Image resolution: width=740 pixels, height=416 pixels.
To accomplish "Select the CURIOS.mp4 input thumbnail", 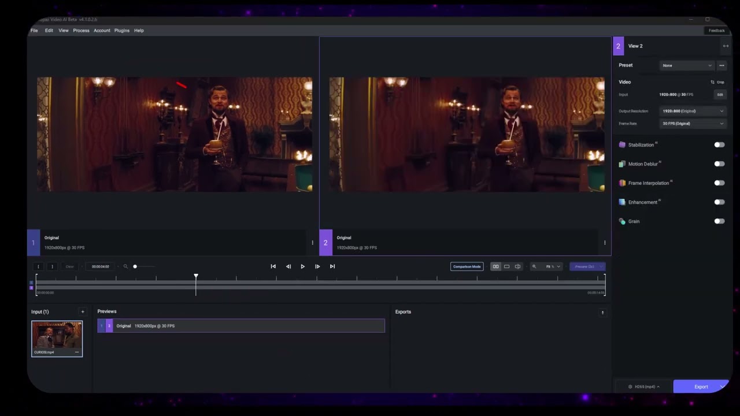I will [57, 339].
